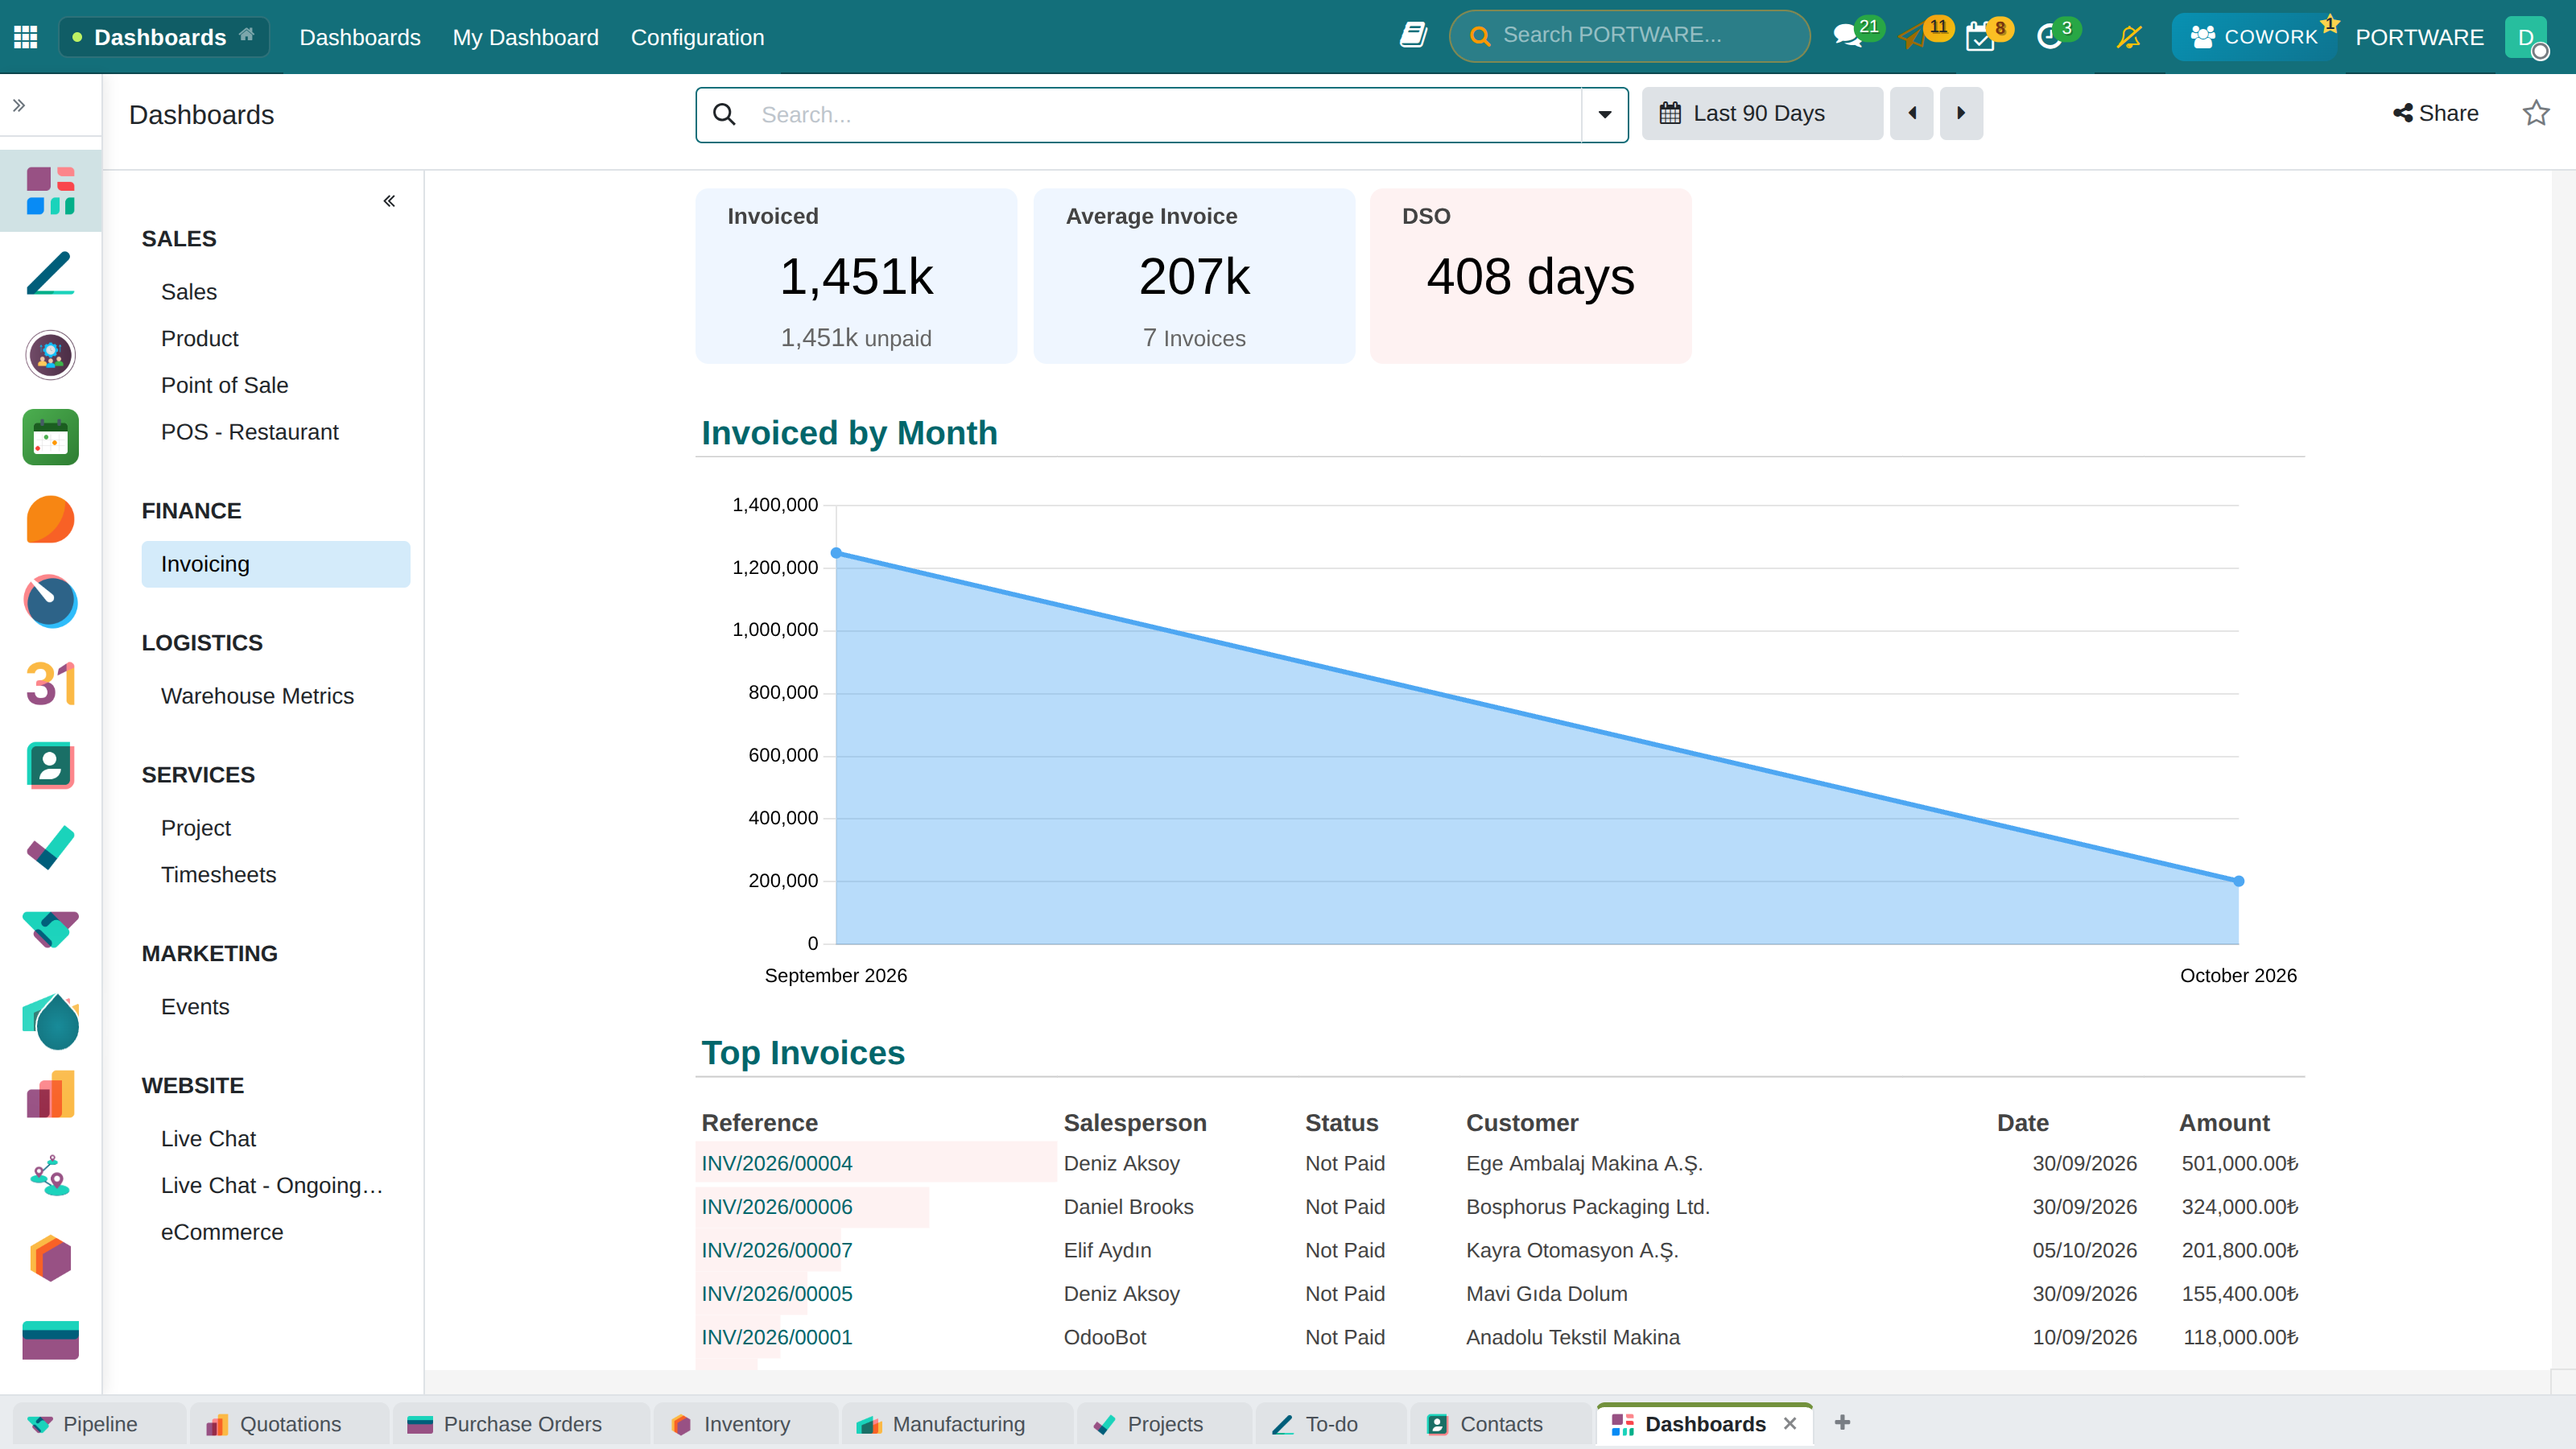This screenshot has width=2576, height=1449.
Task: Click the DSO 408 days card
Action: pos(1530,276)
